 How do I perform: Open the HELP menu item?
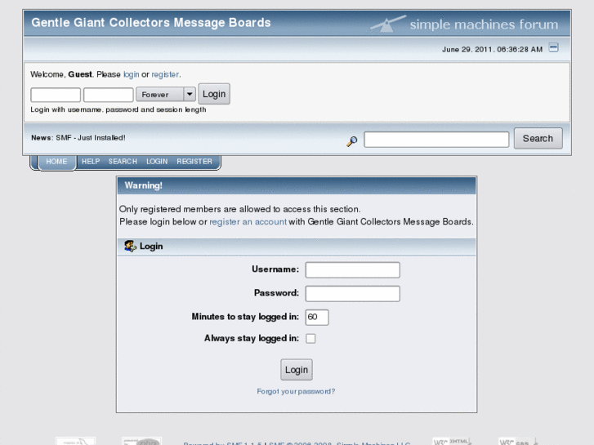pos(91,162)
